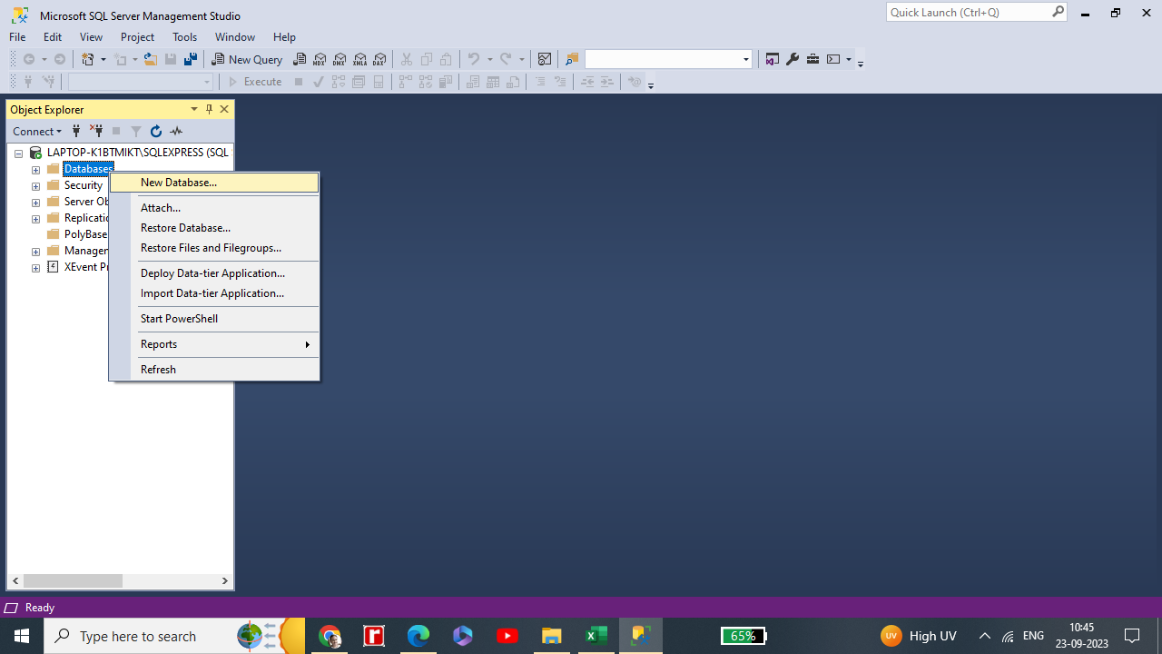Viewport: 1162px width, 654px height.
Task: Expand the Security folder node
Action: [35, 186]
